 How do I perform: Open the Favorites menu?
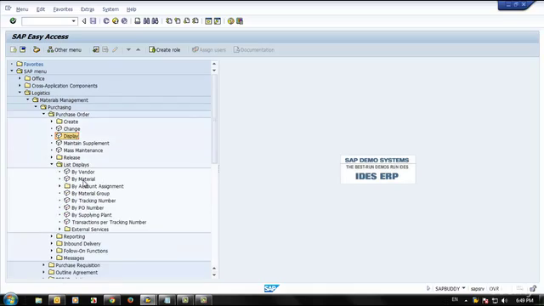pyautogui.click(x=63, y=9)
